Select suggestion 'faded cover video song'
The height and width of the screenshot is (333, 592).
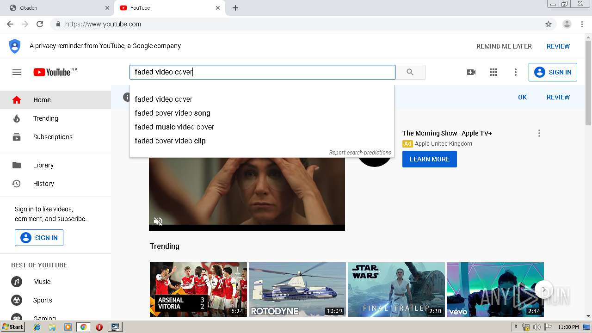(262, 113)
